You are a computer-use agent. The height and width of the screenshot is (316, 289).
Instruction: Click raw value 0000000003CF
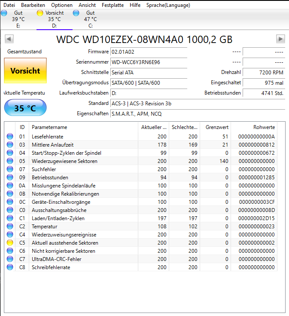257,202
